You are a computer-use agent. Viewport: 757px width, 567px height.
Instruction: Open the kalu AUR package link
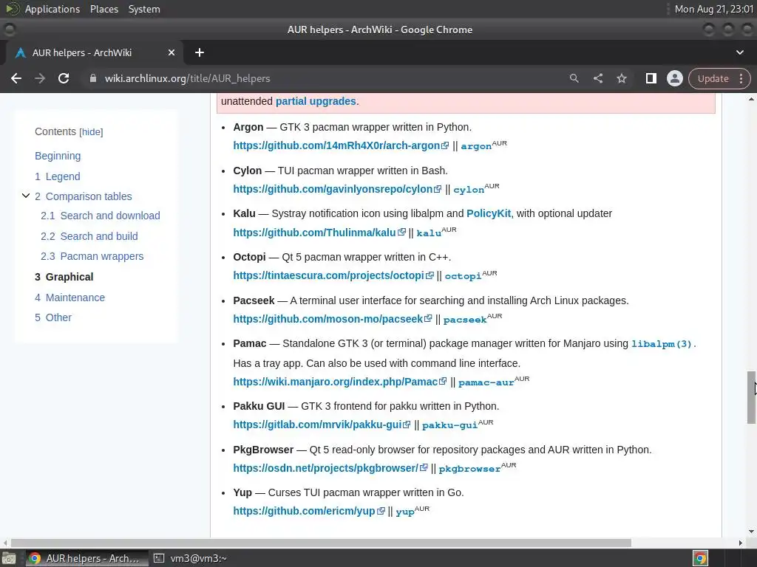(x=429, y=233)
